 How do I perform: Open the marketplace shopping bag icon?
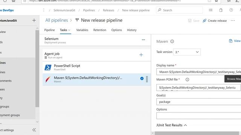click(x=221, y=10)
